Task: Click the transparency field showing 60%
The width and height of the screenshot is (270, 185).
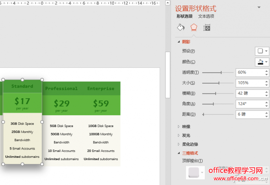Action: [250, 73]
